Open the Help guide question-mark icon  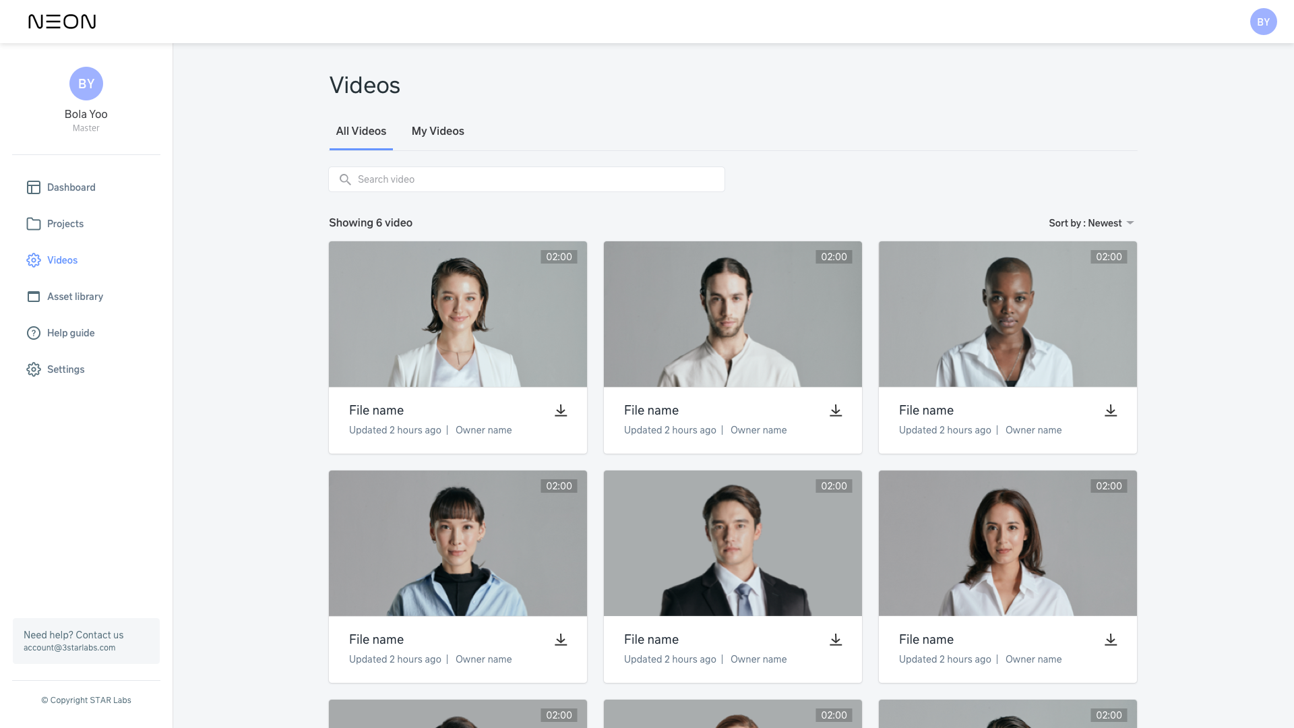[34, 333]
